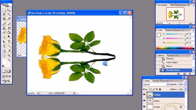
Task: Toggle lock all padlock in Capas
Action: click(x=160, y=89)
